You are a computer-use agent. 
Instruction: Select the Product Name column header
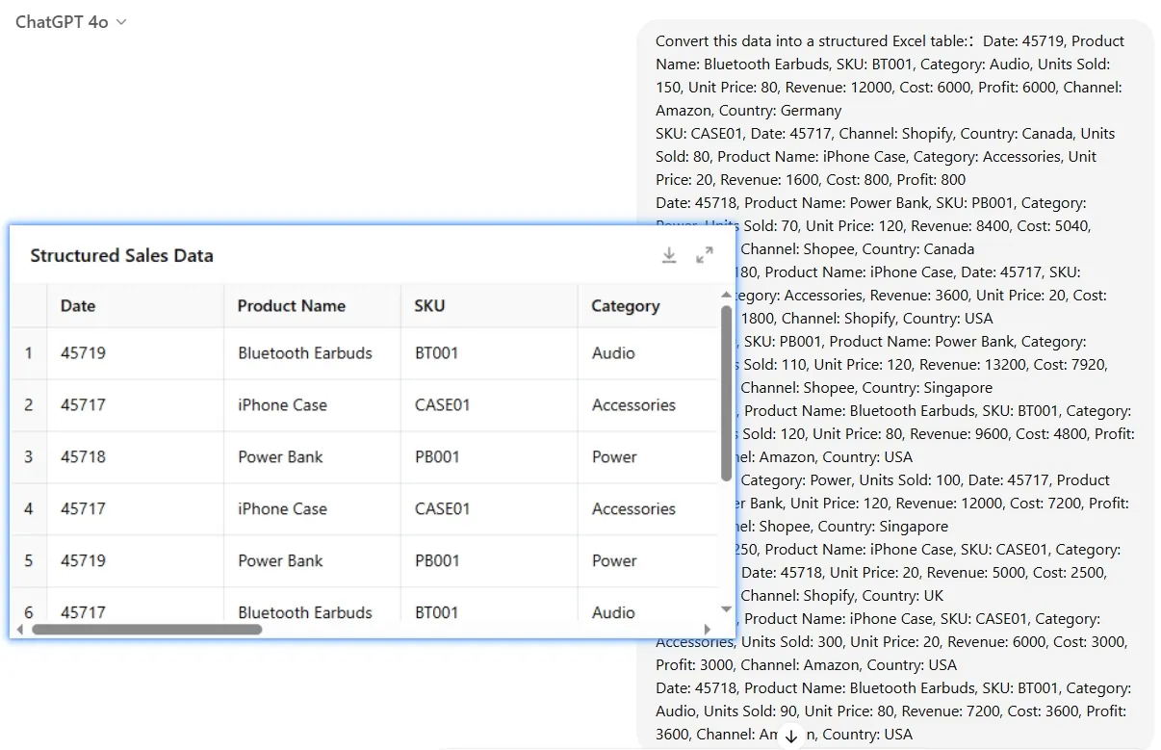(x=291, y=306)
